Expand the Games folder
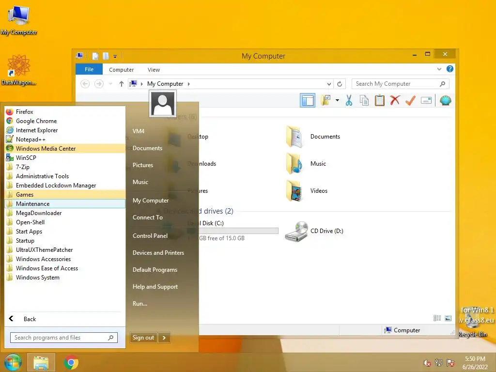Viewport: 496px width, 372px height. [65, 194]
